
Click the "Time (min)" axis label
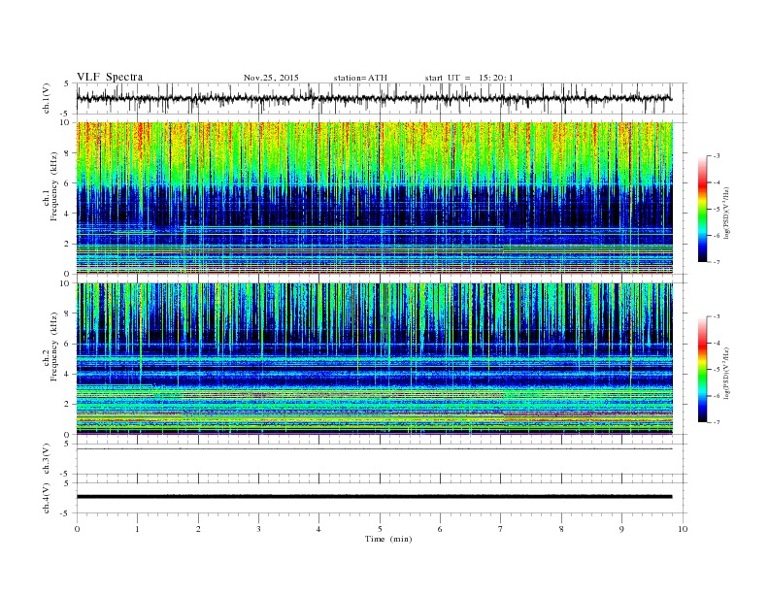point(388,539)
